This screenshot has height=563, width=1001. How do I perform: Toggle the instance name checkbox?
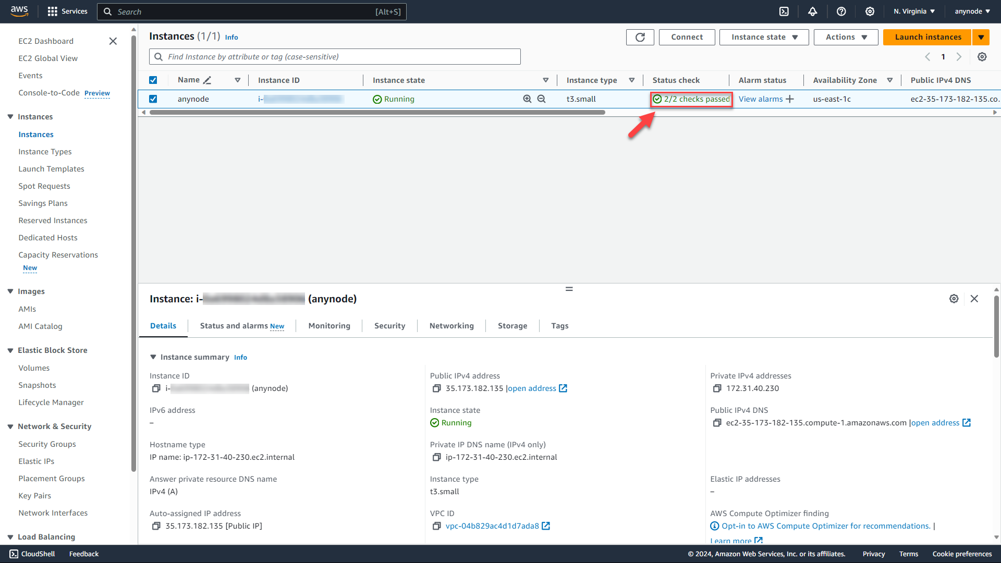coord(153,99)
